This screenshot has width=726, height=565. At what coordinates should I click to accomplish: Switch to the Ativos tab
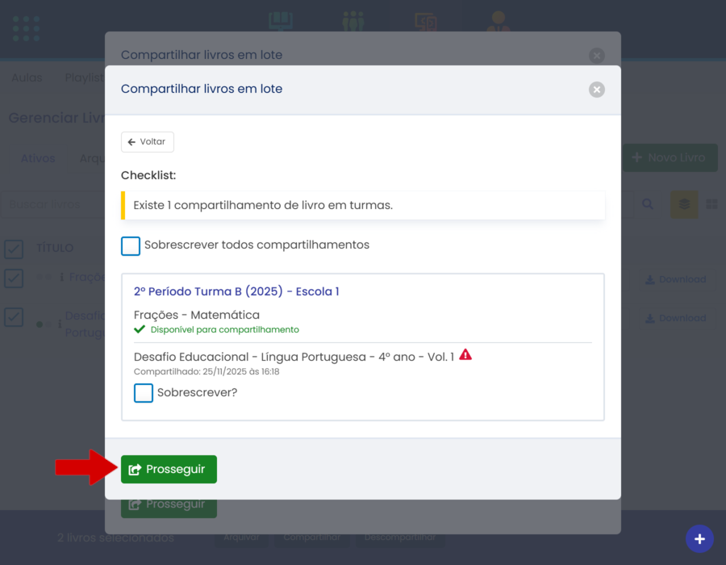[x=38, y=158]
